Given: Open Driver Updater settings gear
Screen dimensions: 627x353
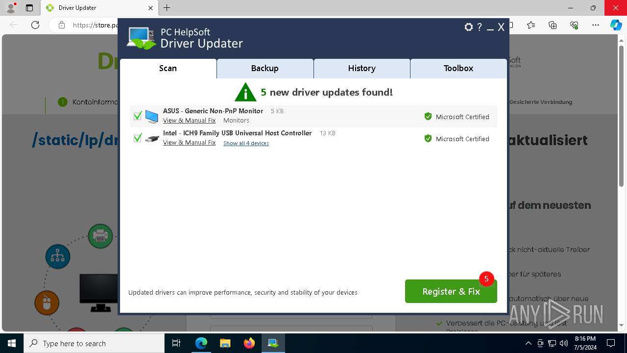Looking at the screenshot, I should pos(469,27).
